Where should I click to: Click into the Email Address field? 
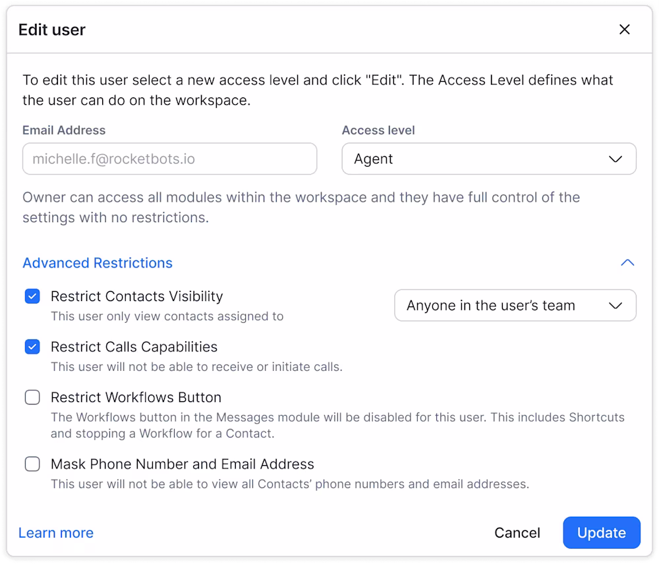[x=170, y=159]
